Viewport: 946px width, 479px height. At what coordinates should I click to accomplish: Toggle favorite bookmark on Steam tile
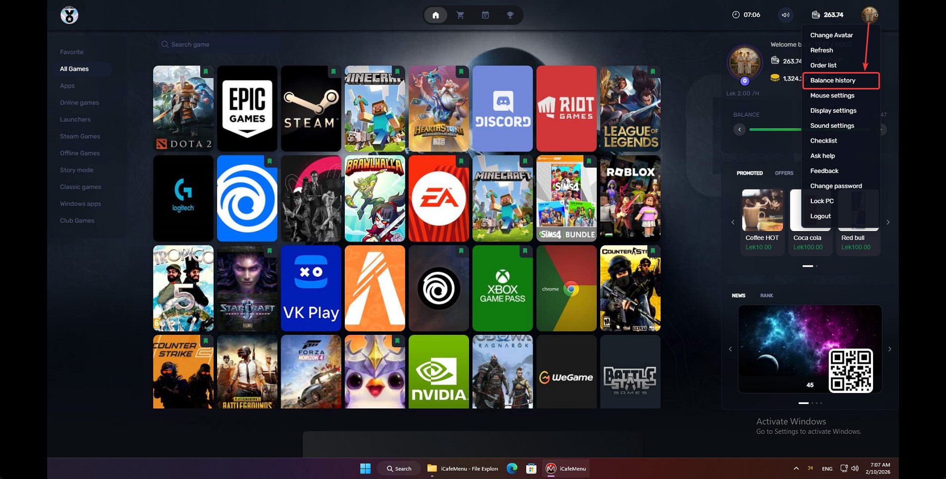click(x=333, y=72)
